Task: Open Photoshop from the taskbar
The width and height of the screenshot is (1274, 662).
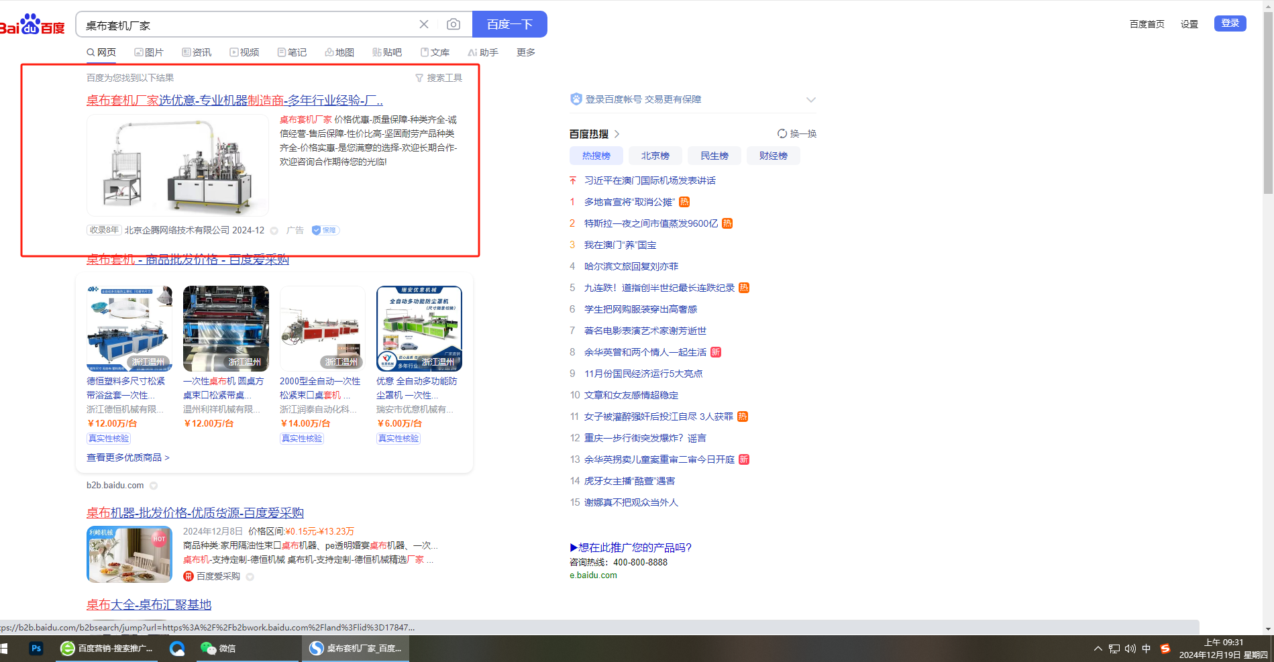Action: click(36, 649)
